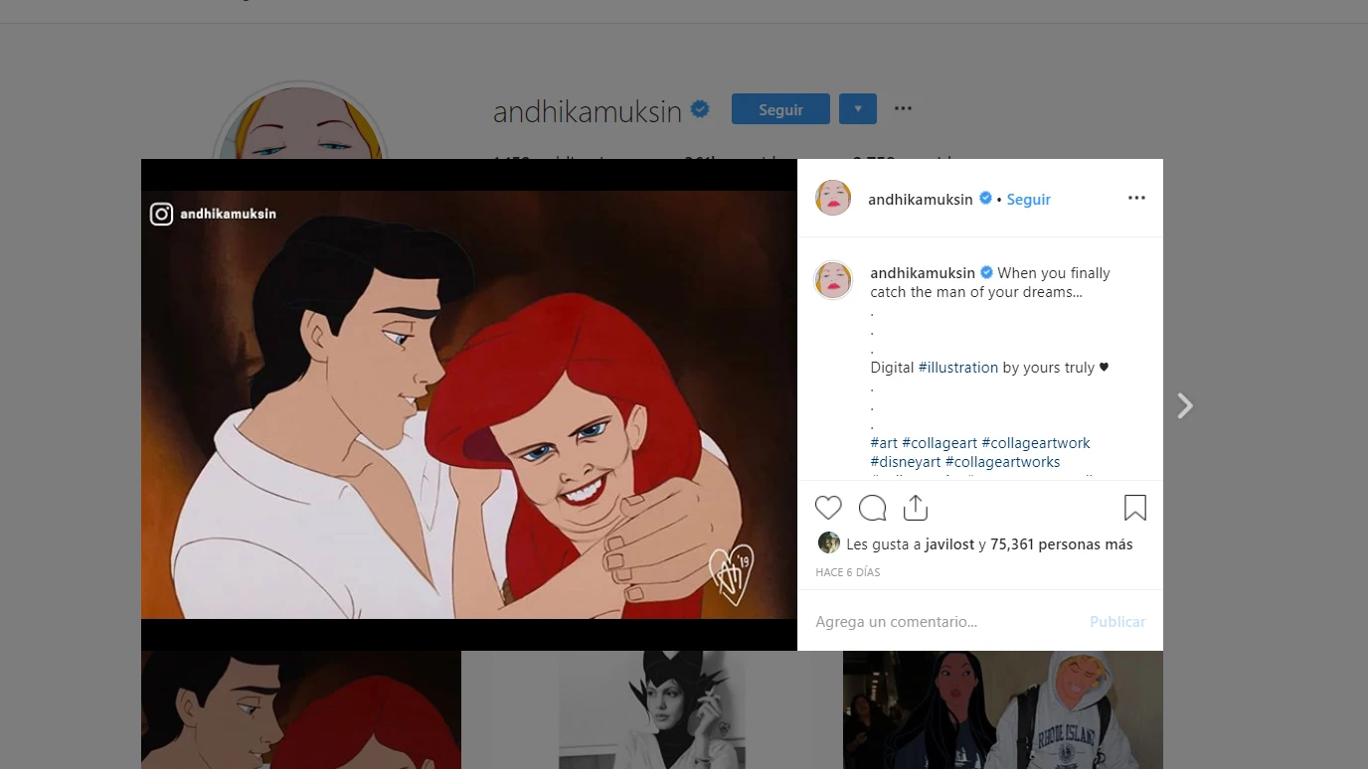Click the caption author avatar
The image size is (1368, 769).
click(833, 280)
